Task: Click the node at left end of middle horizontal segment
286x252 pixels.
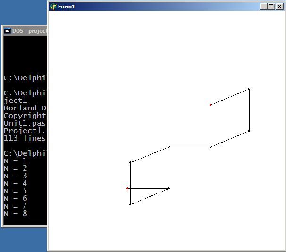Action: click(x=169, y=147)
